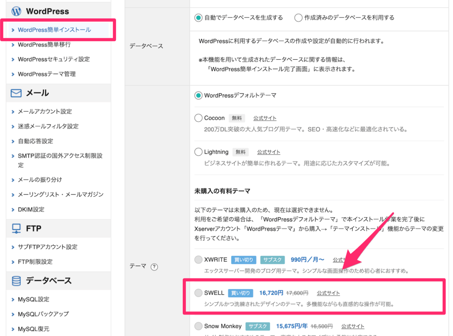Select 自動でデータベースを生成する radio button
The image size is (453, 336).
coord(199,18)
